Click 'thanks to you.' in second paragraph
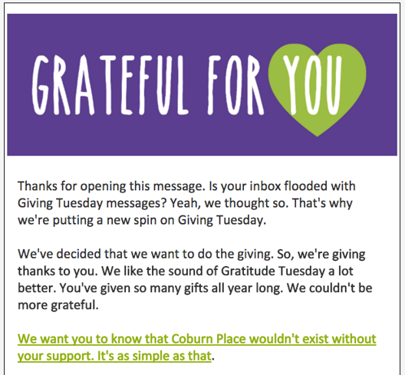This screenshot has width=405, height=375. click(56, 271)
